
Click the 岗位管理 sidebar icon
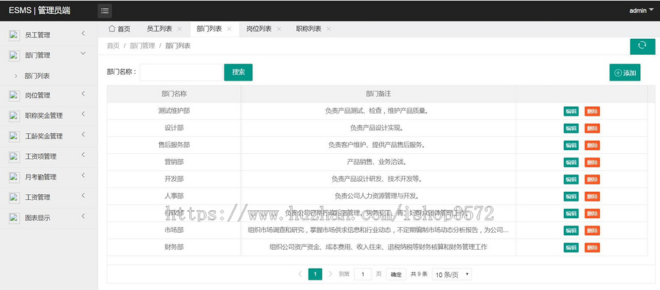click(15, 95)
